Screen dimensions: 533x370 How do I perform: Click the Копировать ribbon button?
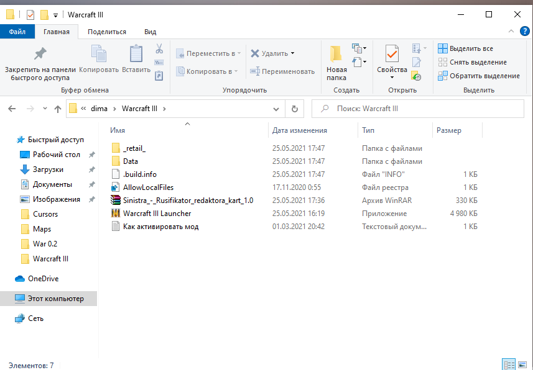pyautogui.click(x=99, y=59)
